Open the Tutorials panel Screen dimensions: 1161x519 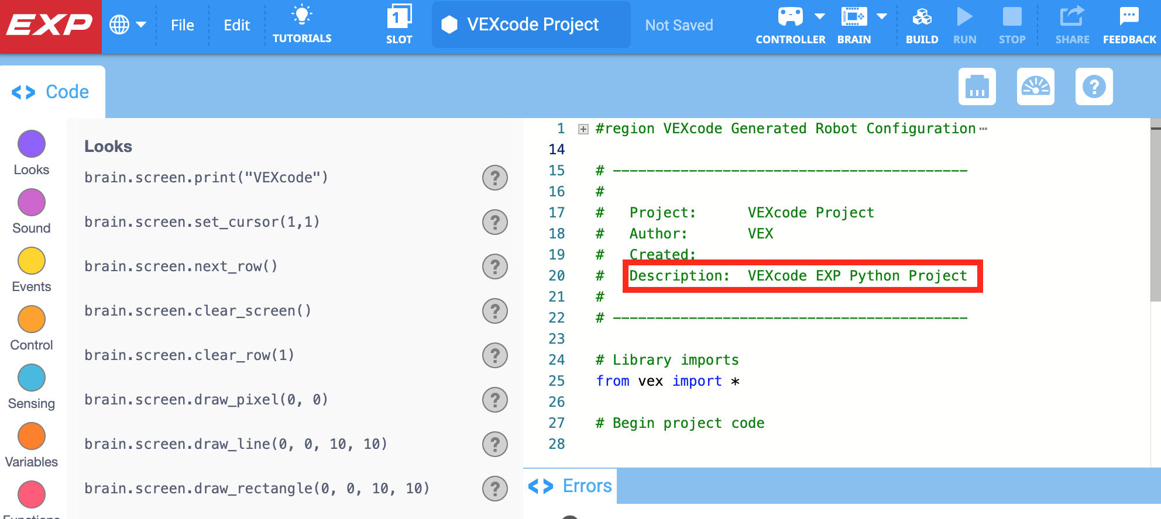coord(302,23)
